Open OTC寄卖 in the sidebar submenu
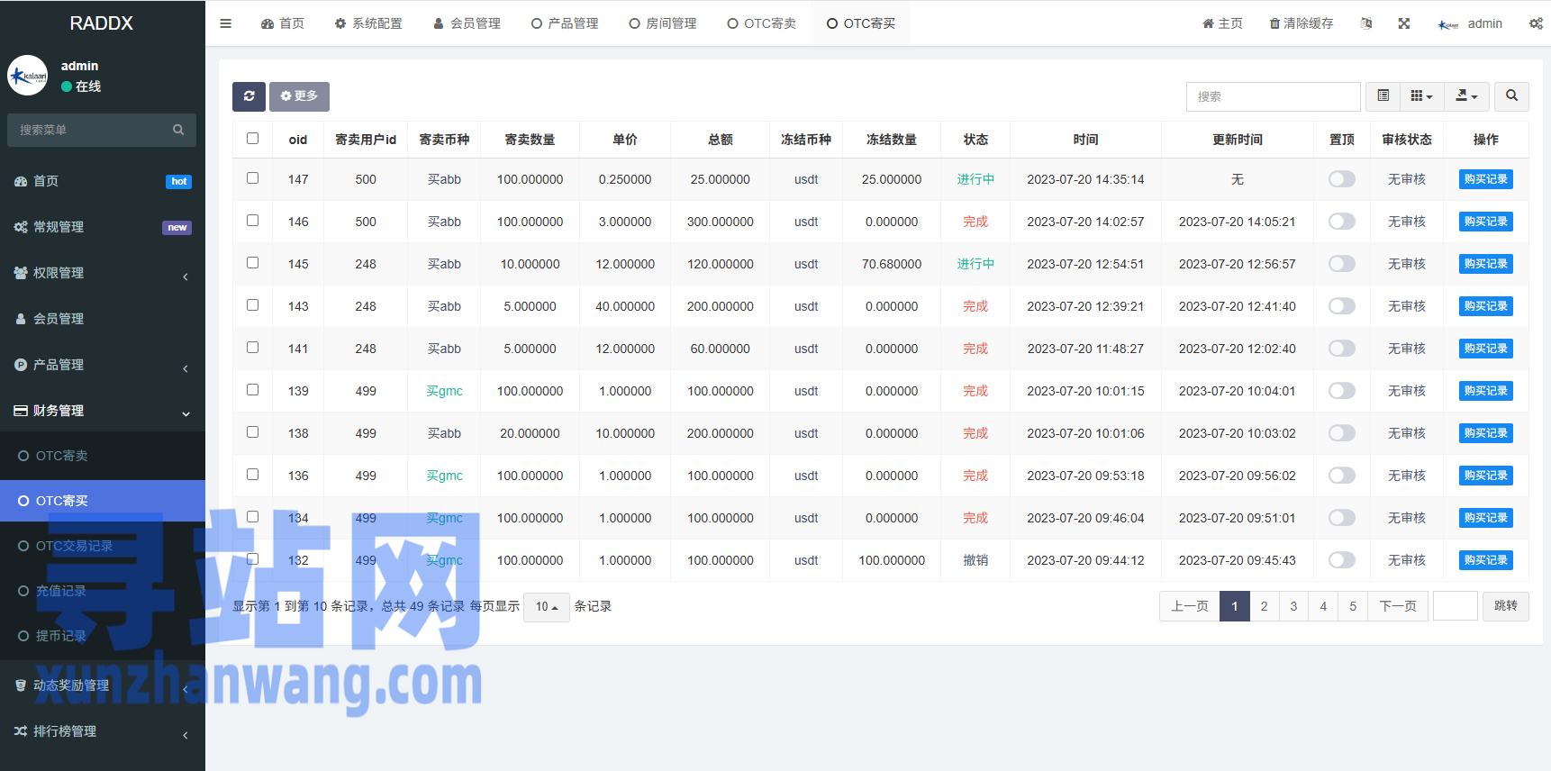1551x771 pixels. 103,456
